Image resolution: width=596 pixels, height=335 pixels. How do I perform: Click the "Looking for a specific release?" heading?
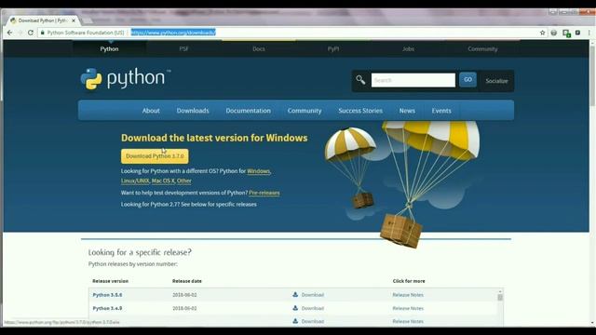point(140,252)
